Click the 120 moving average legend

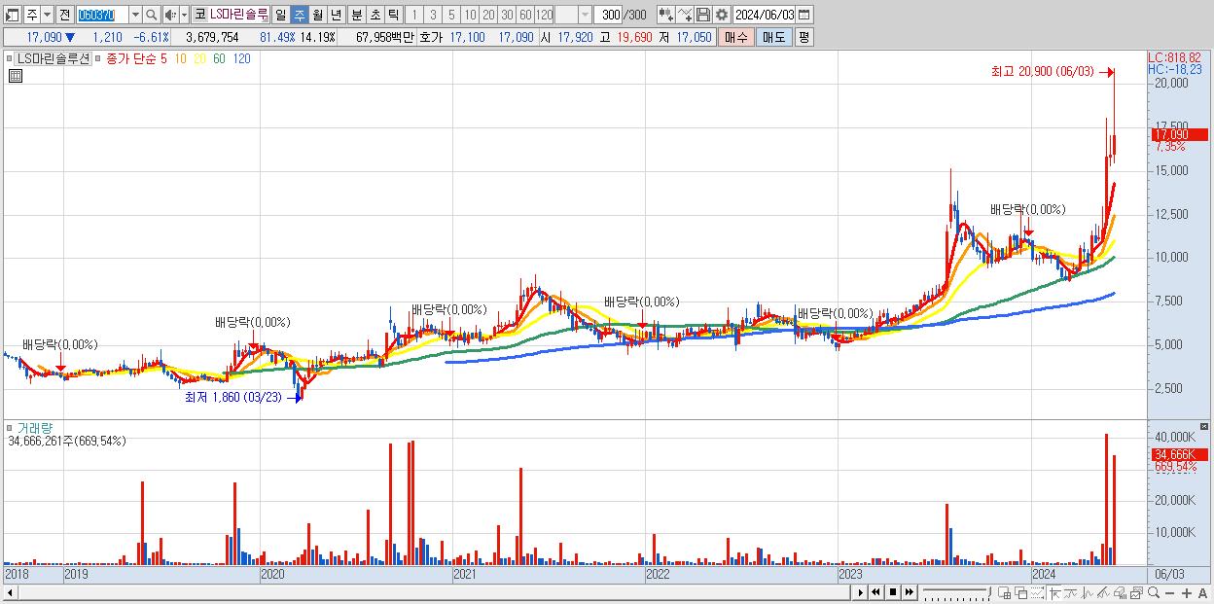(241, 59)
